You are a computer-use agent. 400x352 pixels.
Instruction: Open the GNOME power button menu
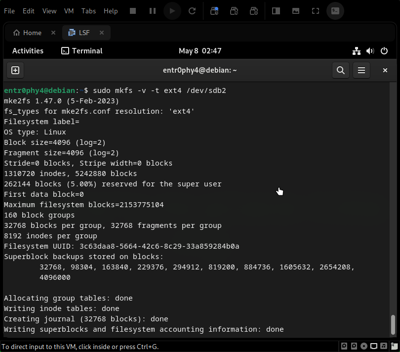click(x=384, y=50)
